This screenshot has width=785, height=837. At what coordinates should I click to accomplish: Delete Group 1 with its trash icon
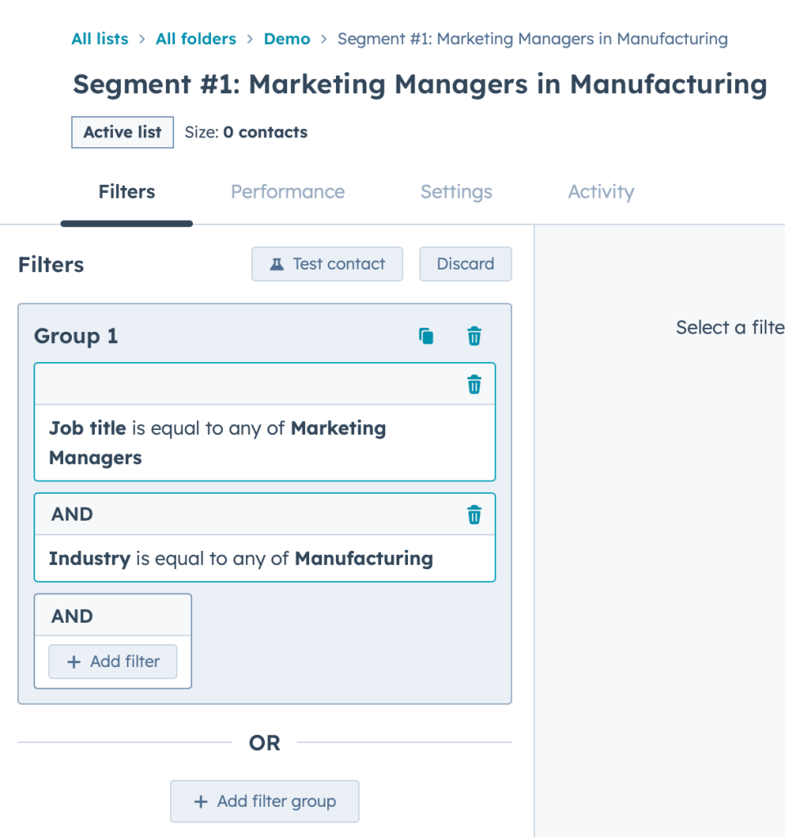point(474,336)
